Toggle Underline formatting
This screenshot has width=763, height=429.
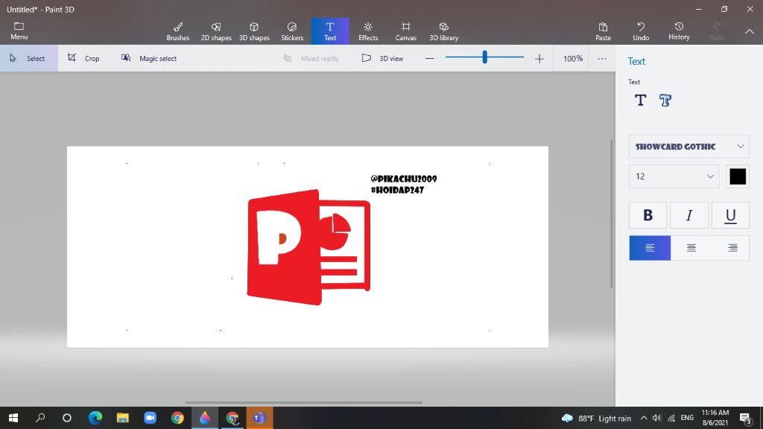click(x=730, y=215)
